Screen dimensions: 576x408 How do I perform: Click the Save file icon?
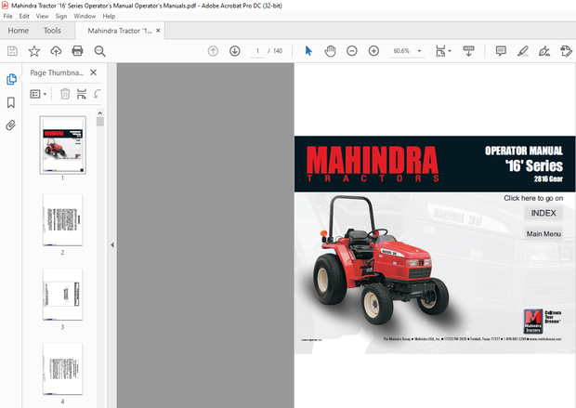pyautogui.click(x=12, y=51)
